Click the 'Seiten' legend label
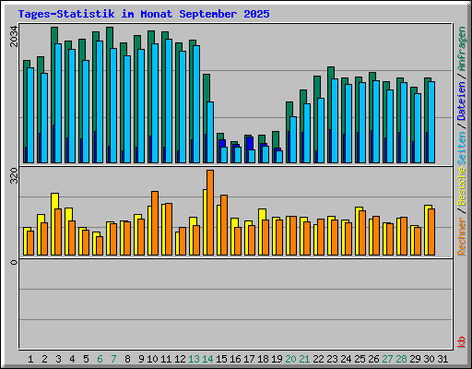Image resolution: width=472 pixels, height=369 pixels. (x=462, y=149)
